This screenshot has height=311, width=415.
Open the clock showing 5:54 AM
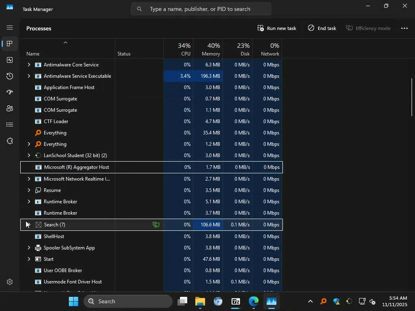[395, 301]
